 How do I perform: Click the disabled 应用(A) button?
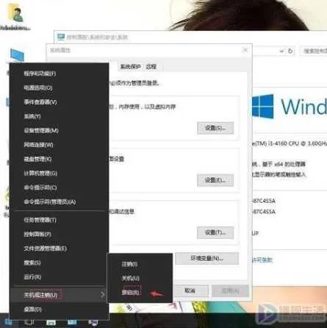point(230,290)
